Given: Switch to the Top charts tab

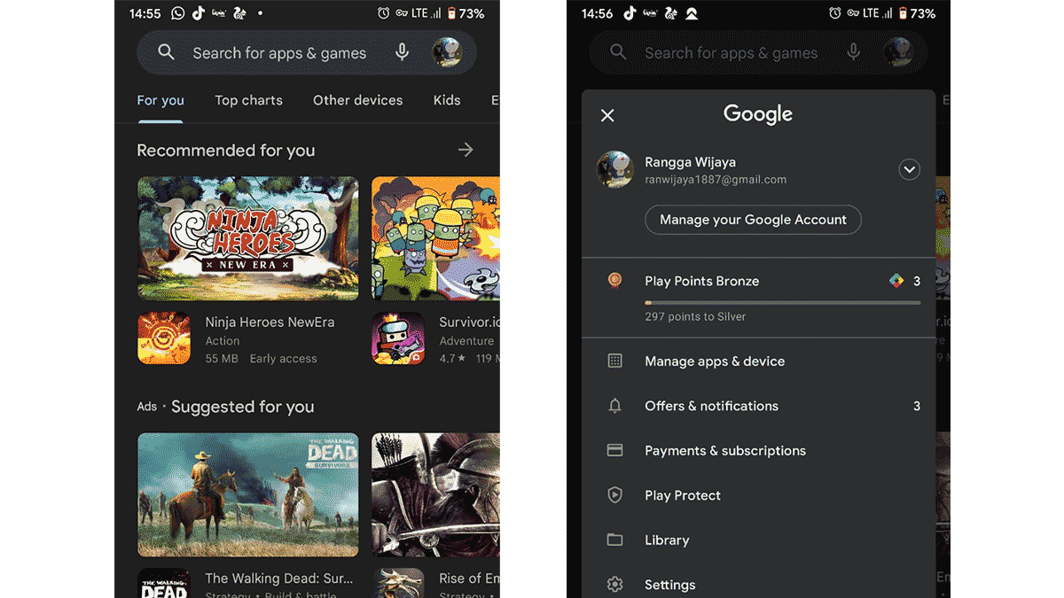Looking at the screenshot, I should click(x=248, y=100).
